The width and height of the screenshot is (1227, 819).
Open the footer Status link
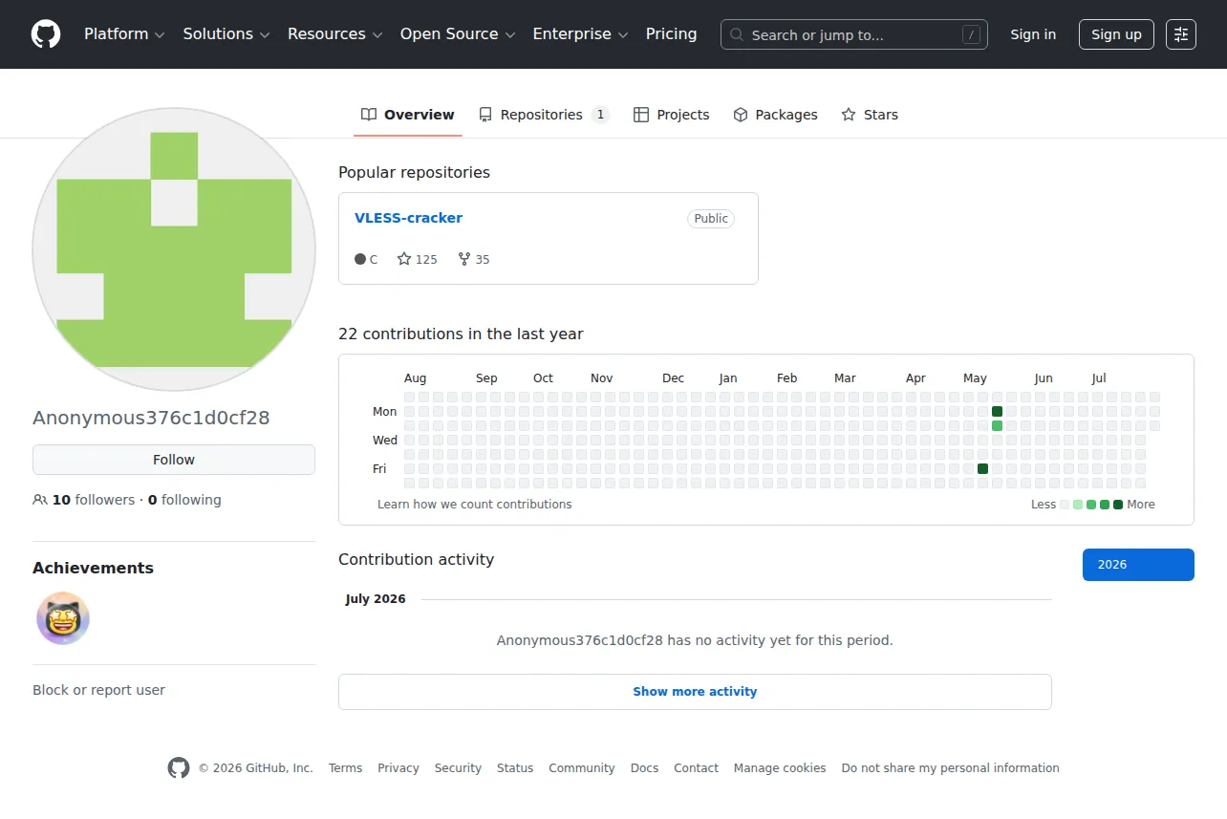coord(515,768)
